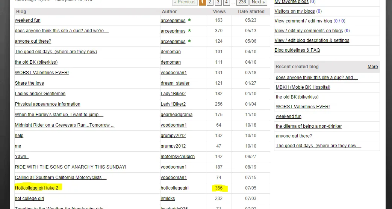
Task: Jump to last page 236
Action: [x=242, y=2]
